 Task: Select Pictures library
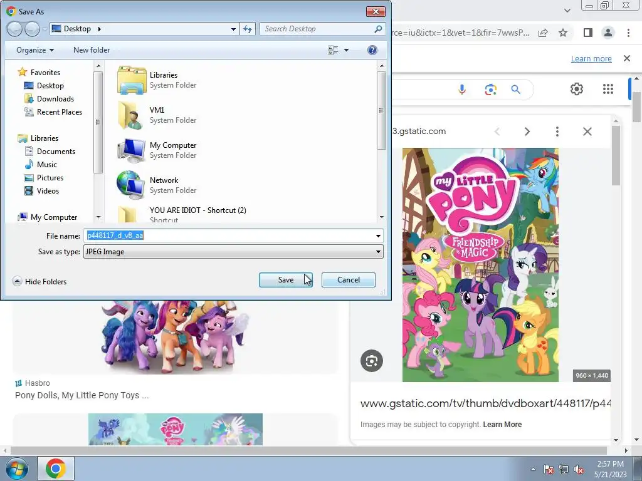pos(44,177)
